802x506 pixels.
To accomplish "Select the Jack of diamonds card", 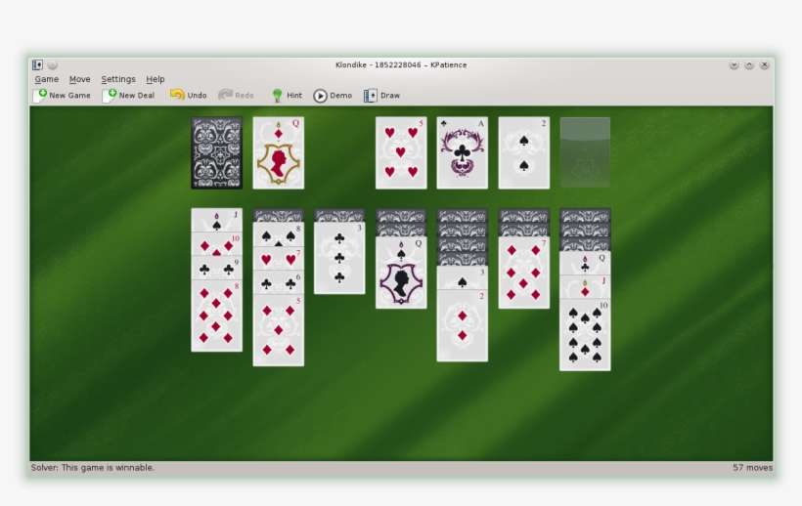I will (585, 287).
